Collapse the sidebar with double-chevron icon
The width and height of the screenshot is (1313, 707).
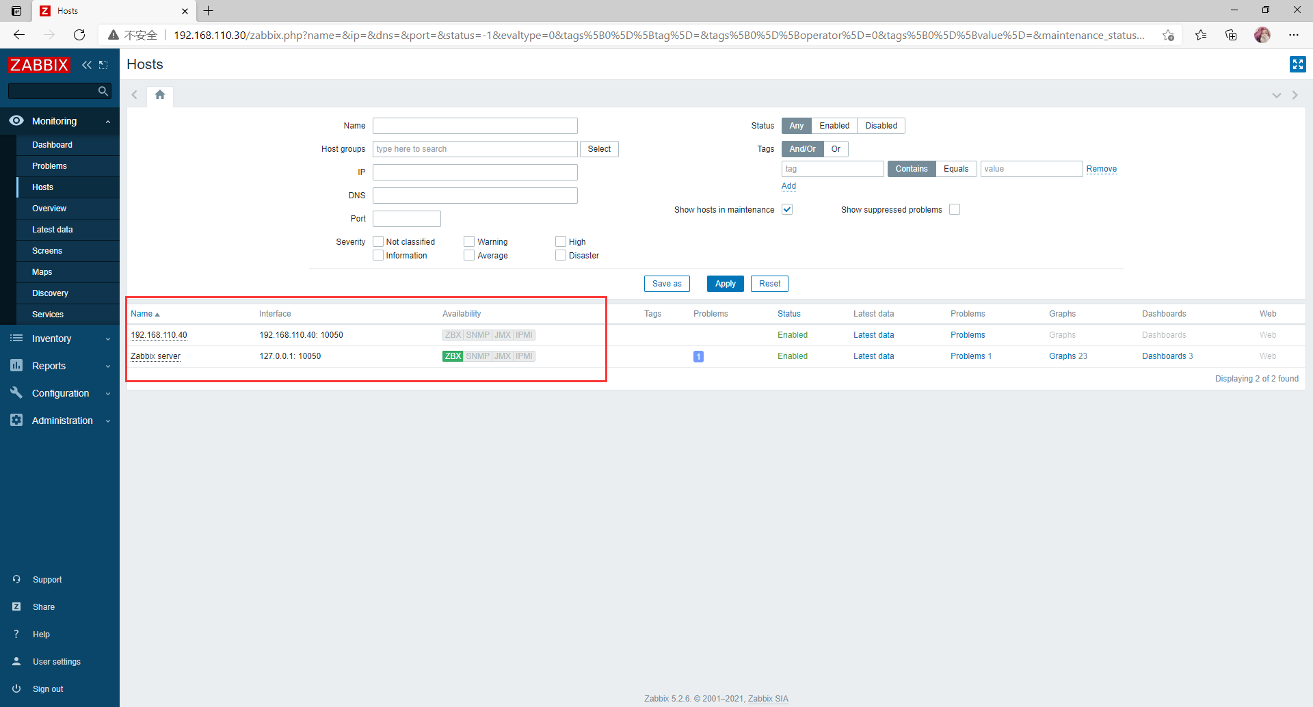[87, 65]
